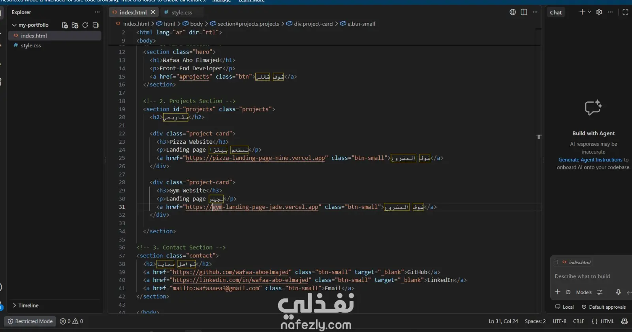Image resolution: width=632 pixels, height=332 pixels.
Task: Click the Wafaa Abo Elmajed h1 text
Action: tap(191, 60)
